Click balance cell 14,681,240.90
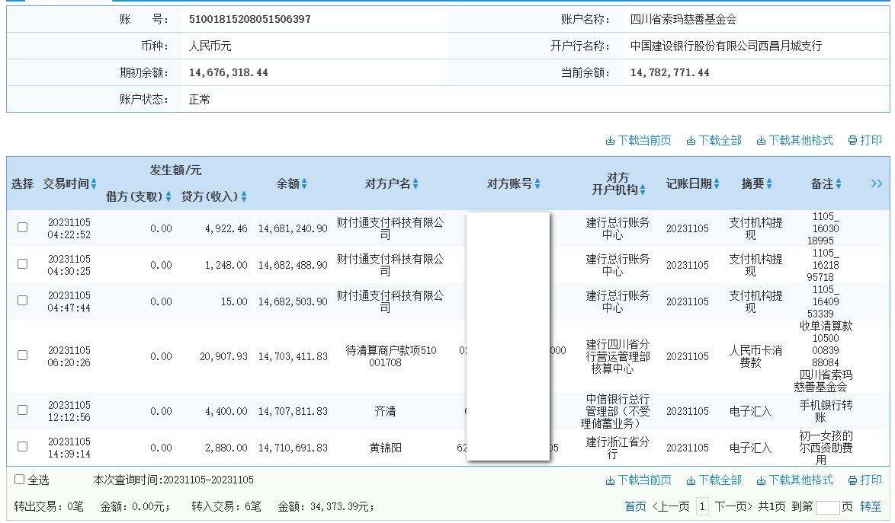The image size is (895, 523). point(293,228)
